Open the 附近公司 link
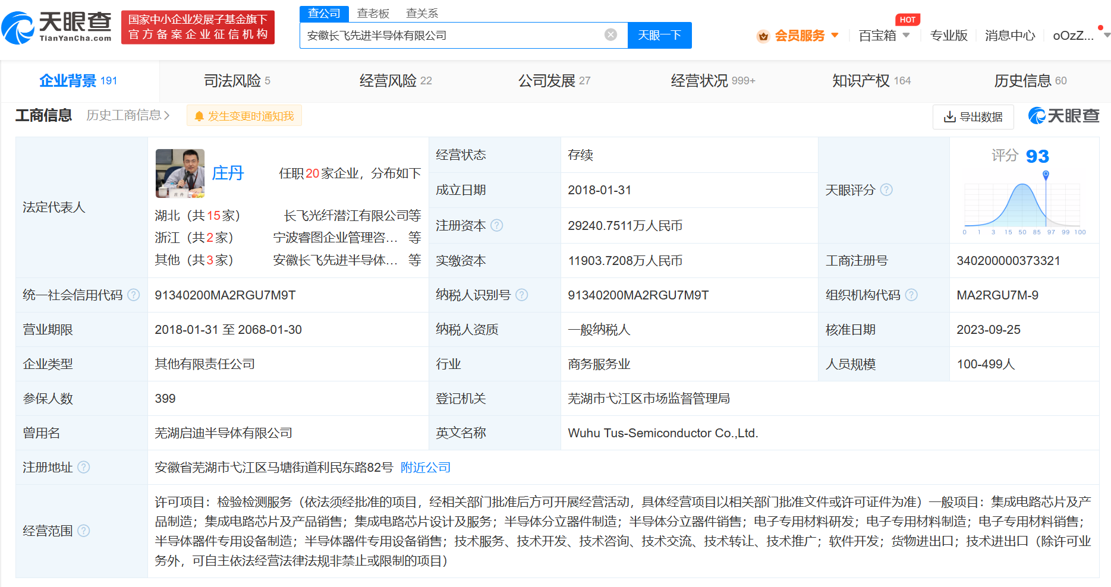Viewport: 1111px width, 587px height. 426,468
